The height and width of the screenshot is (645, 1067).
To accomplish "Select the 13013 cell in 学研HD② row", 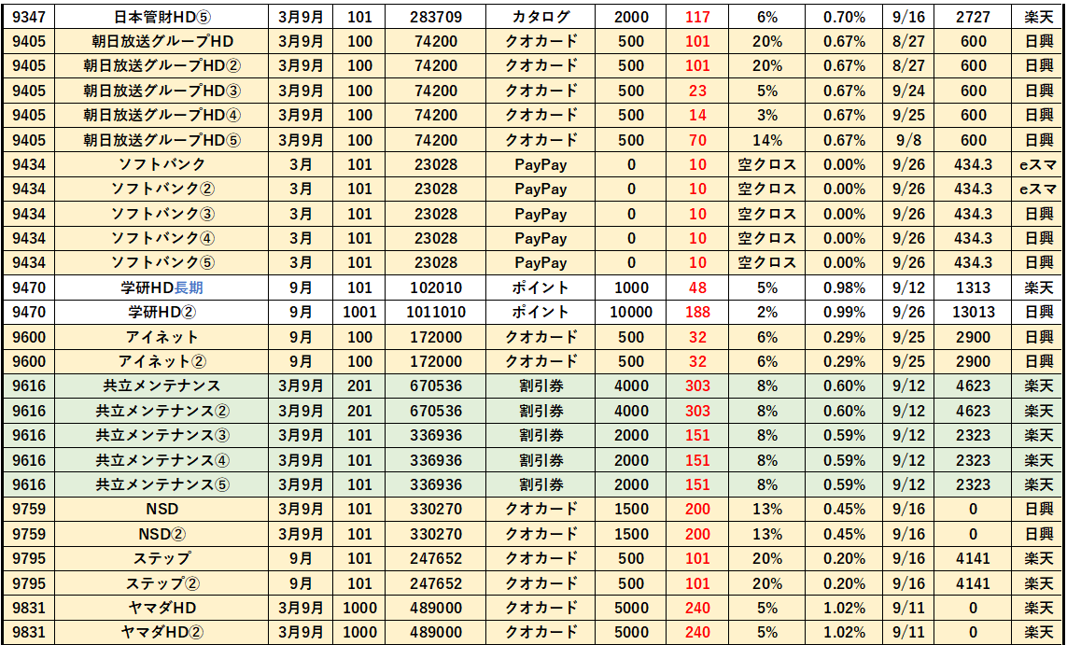I will [x=973, y=312].
